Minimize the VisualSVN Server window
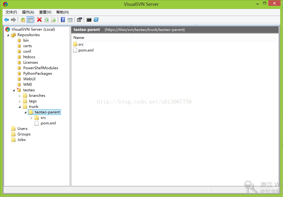283x197 pixels. click(x=258, y=3)
